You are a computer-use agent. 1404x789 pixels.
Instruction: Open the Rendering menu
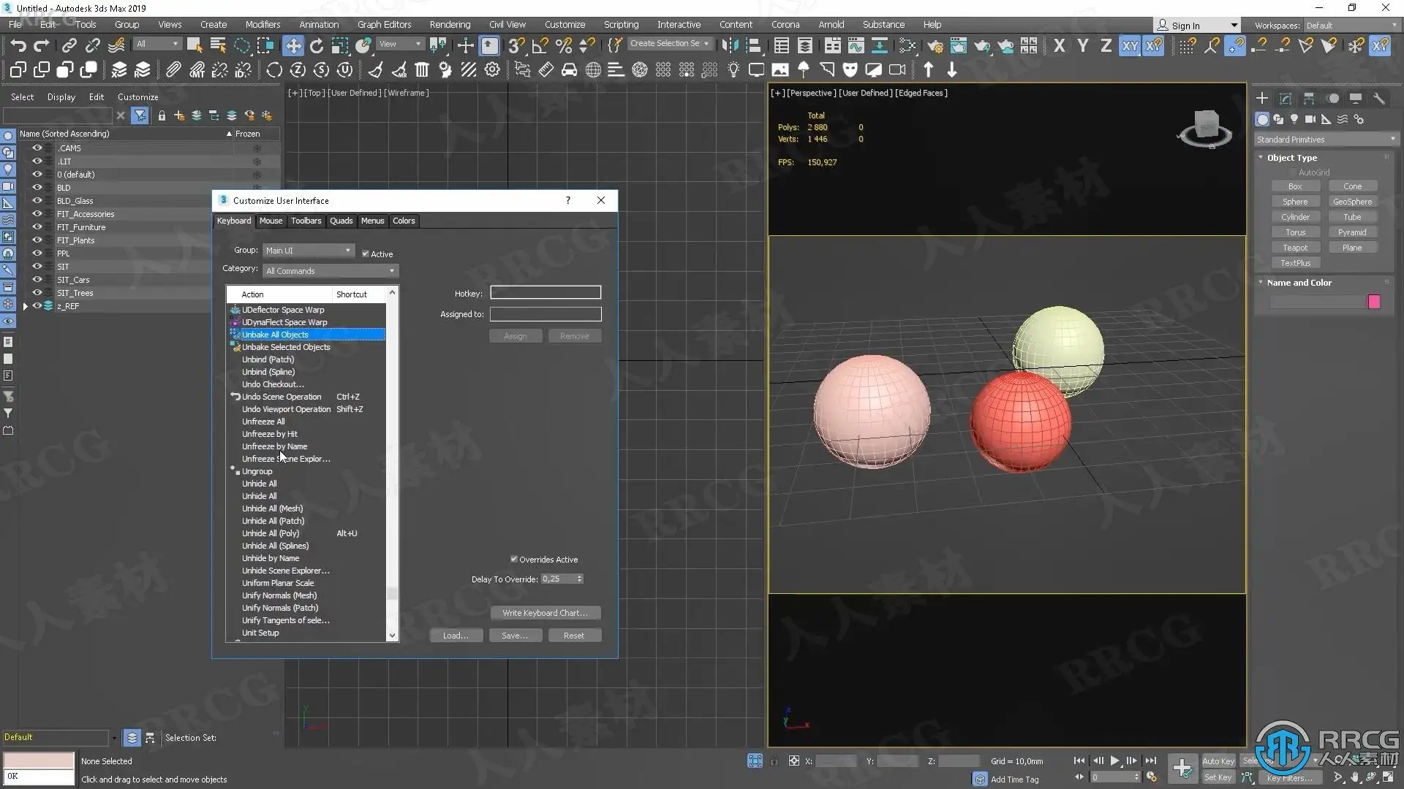(x=449, y=24)
